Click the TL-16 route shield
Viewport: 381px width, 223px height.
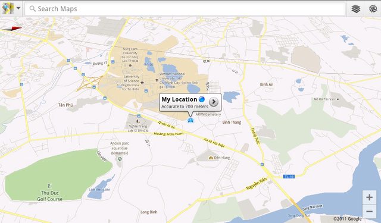pyautogui.click(x=289, y=177)
